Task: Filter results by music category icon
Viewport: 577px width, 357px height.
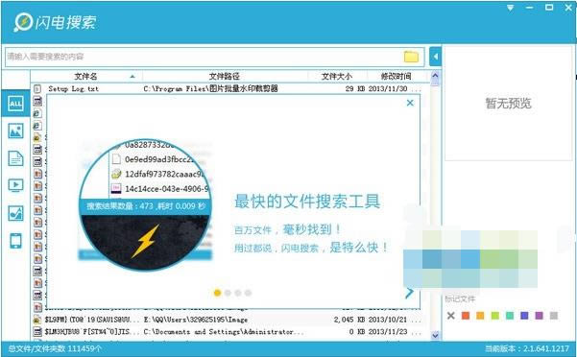Action: (15, 213)
